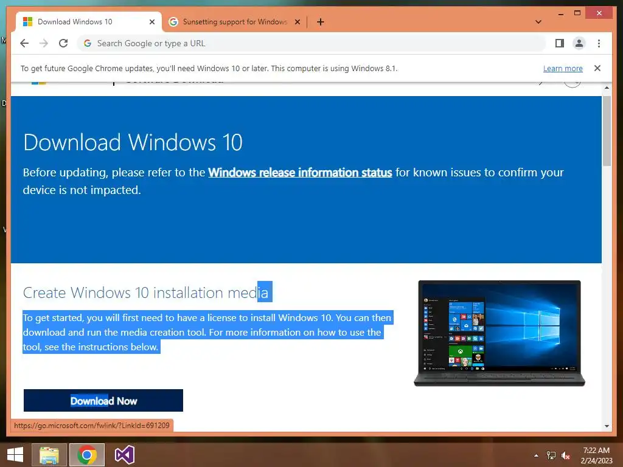
Task: Open Chrome three-dot menu
Action: tap(599, 43)
